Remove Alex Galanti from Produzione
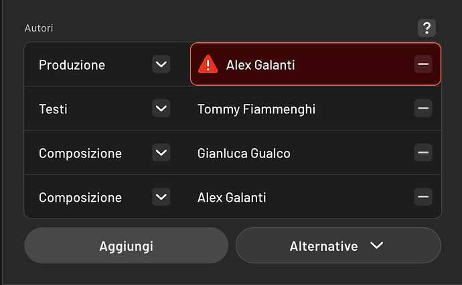This screenshot has width=462, height=285. 422,64
